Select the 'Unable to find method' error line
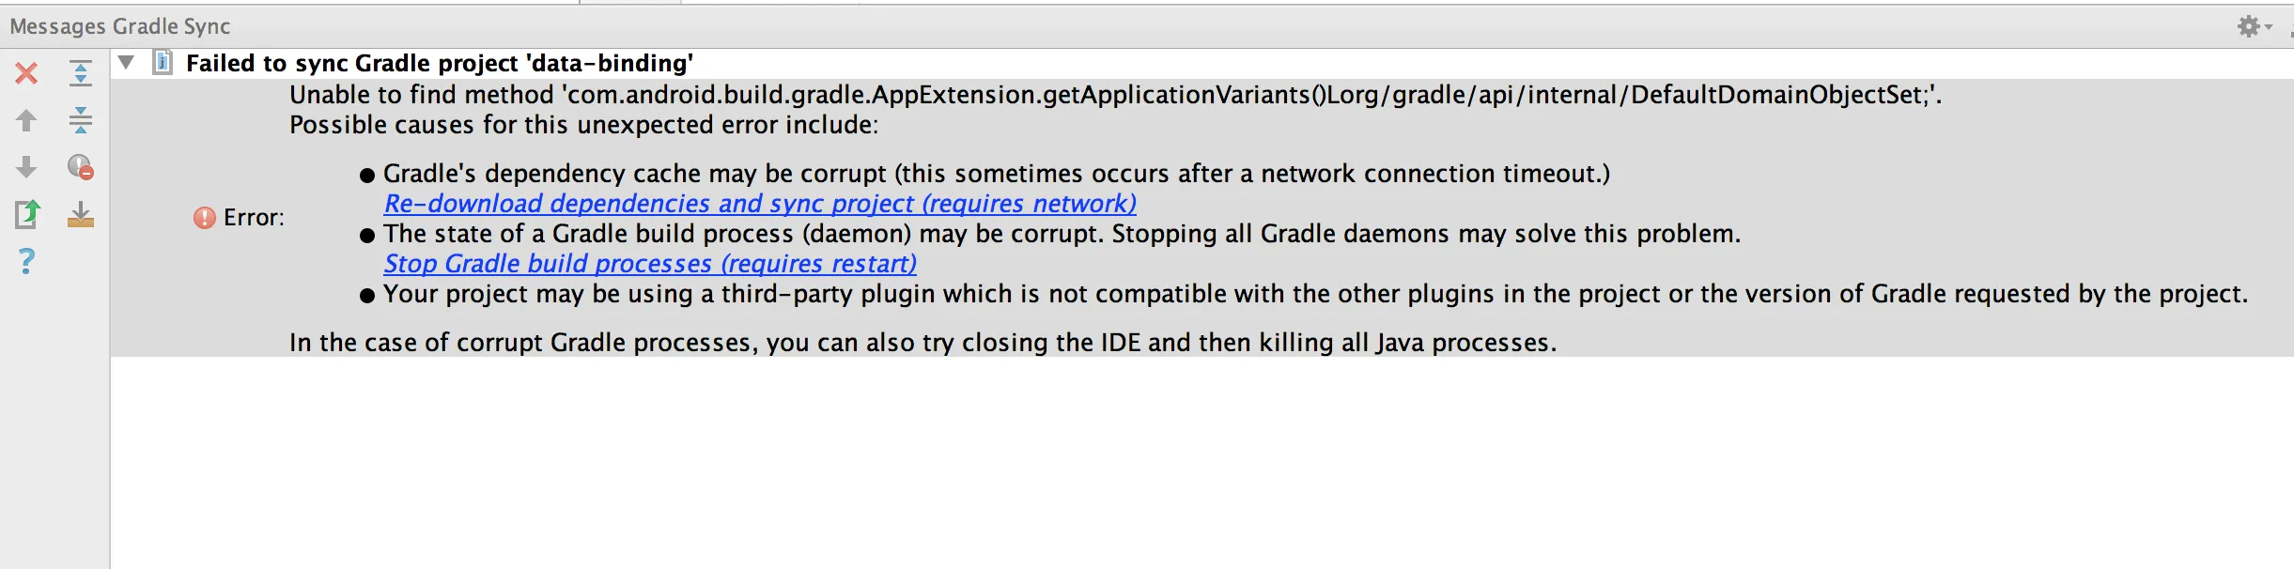The image size is (2294, 569). tap(1115, 95)
